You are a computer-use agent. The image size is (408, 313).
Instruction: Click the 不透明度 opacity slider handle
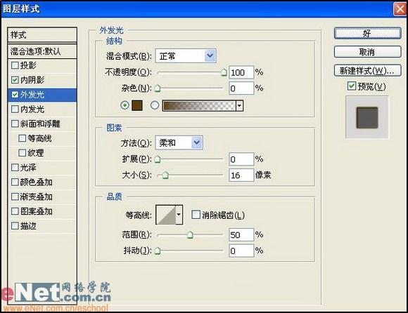pyautogui.click(x=224, y=72)
